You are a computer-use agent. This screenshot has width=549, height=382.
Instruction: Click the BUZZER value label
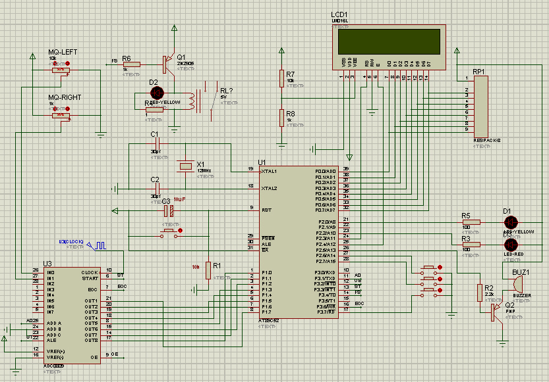[522, 295]
